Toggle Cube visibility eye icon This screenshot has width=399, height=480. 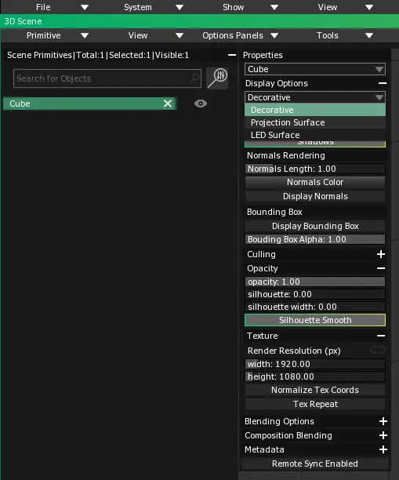click(201, 104)
